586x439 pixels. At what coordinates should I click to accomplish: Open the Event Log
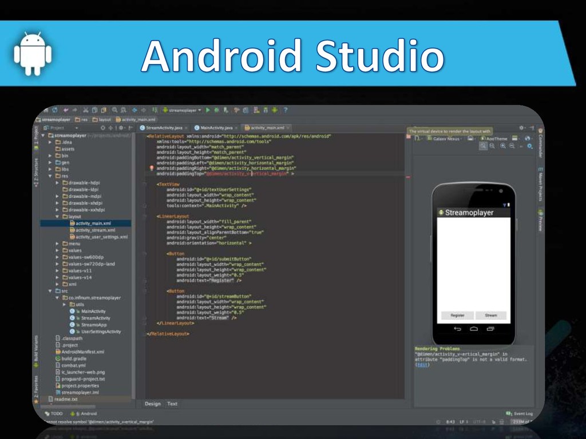tap(520, 414)
